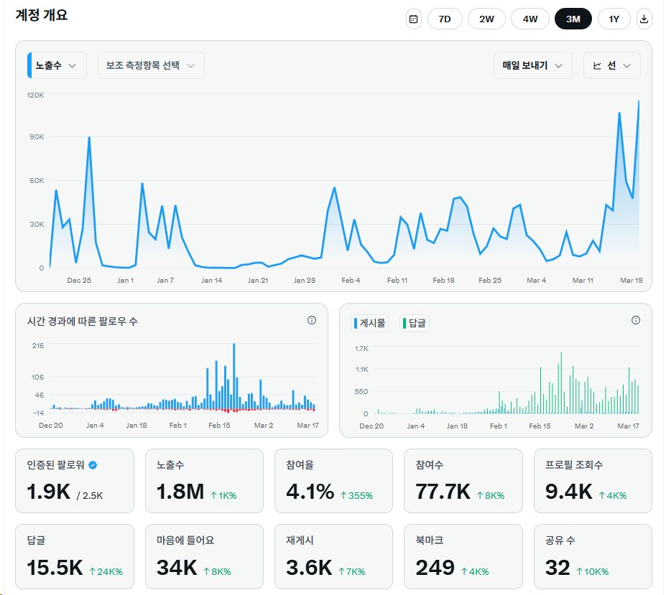Screen dimensions: 666x595
Task: Switch to the 7D date range tab
Action: coord(445,19)
